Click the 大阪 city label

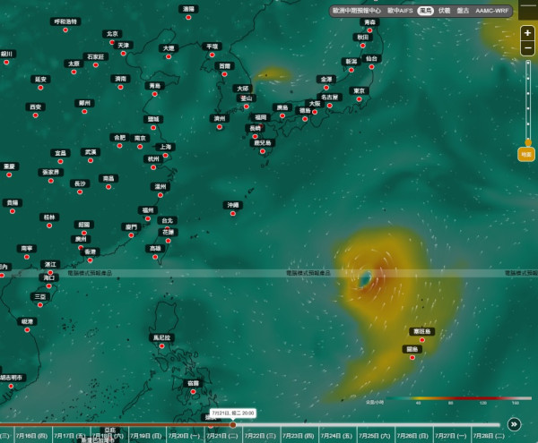(315, 104)
